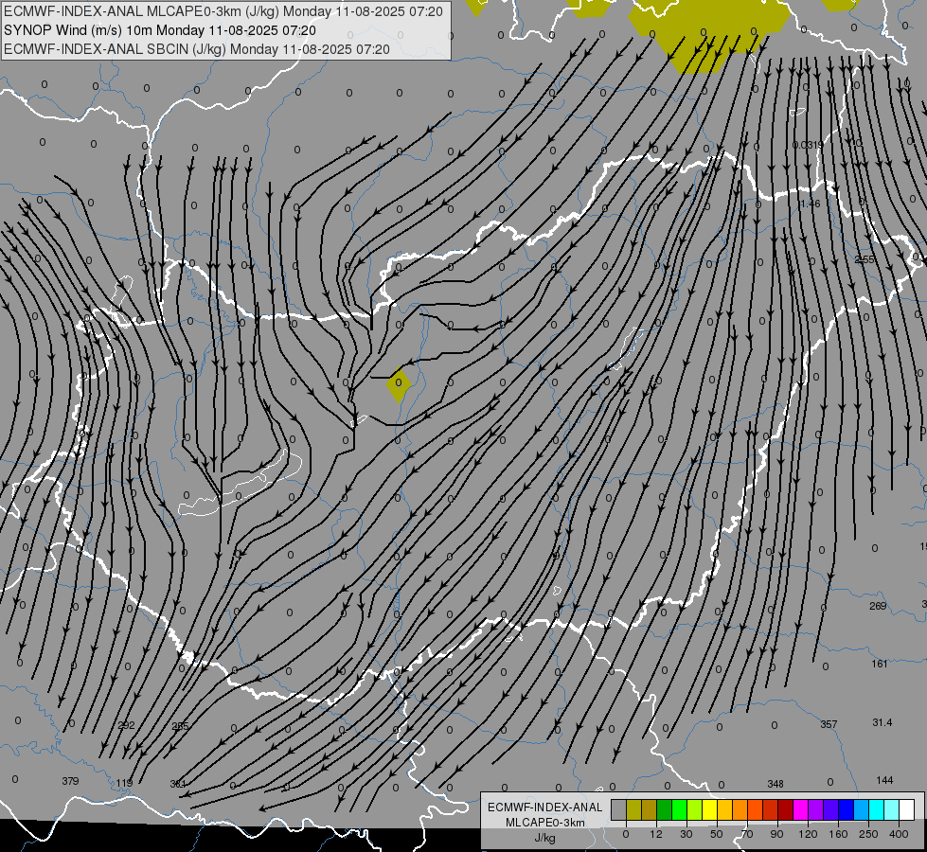Click the legend tick label 120
This screenshot has height=852, width=927.
(x=808, y=834)
